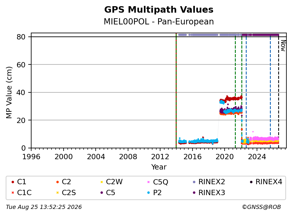This screenshot has height=216, width=292.
Task: Click the ©GNSS@ROB credit text
Action: click(261, 207)
